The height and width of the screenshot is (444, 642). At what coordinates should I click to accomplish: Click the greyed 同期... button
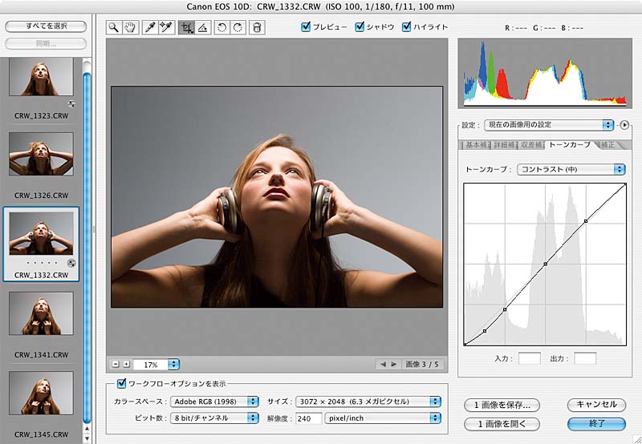[x=46, y=44]
